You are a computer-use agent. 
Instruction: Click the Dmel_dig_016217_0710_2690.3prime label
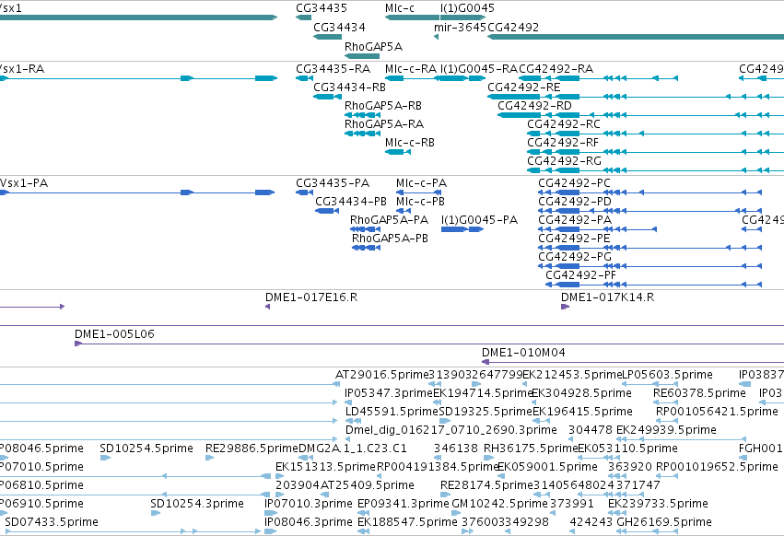click(x=451, y=430)
